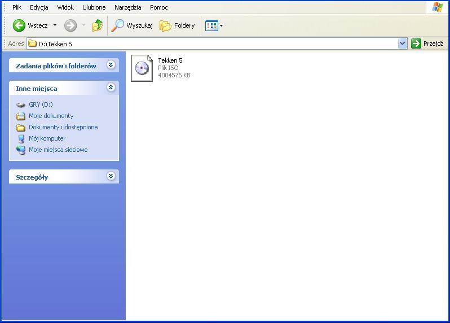The image size is (450, 323).
Task: Open the forward history dropdown arrow
Action: [83, 25]
